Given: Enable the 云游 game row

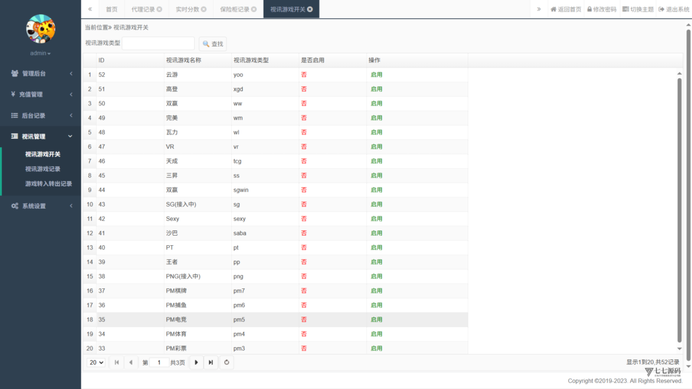Looking at the screenshot, I should 376,75.
